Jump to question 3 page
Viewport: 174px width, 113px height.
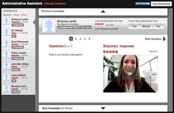pyautogui.click(x=80, y=39)
